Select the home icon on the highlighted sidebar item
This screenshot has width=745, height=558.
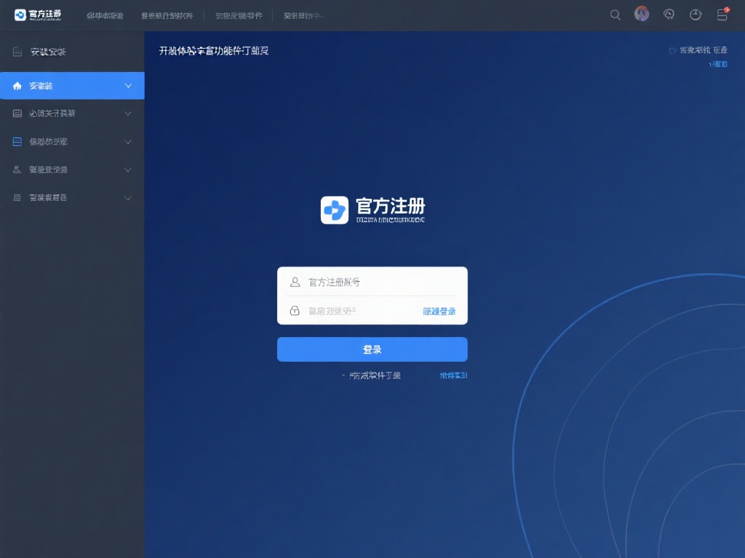coord(16,85)
